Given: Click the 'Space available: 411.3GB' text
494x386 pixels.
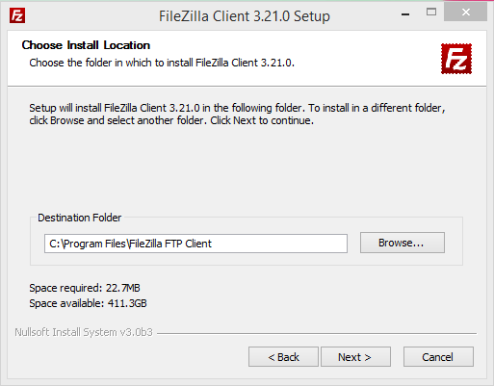Looking at the screenshot, I should pyautogui.click(x=88, y=303).
